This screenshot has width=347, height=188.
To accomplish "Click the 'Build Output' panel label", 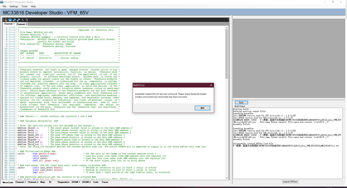I will (240, 106).
